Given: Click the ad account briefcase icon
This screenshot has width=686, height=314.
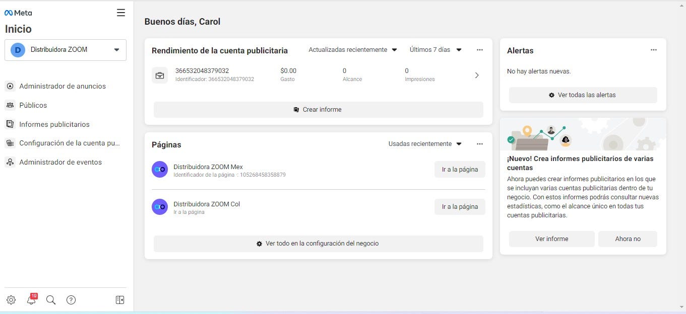Looking at the screenshot, I should [160, 75].
